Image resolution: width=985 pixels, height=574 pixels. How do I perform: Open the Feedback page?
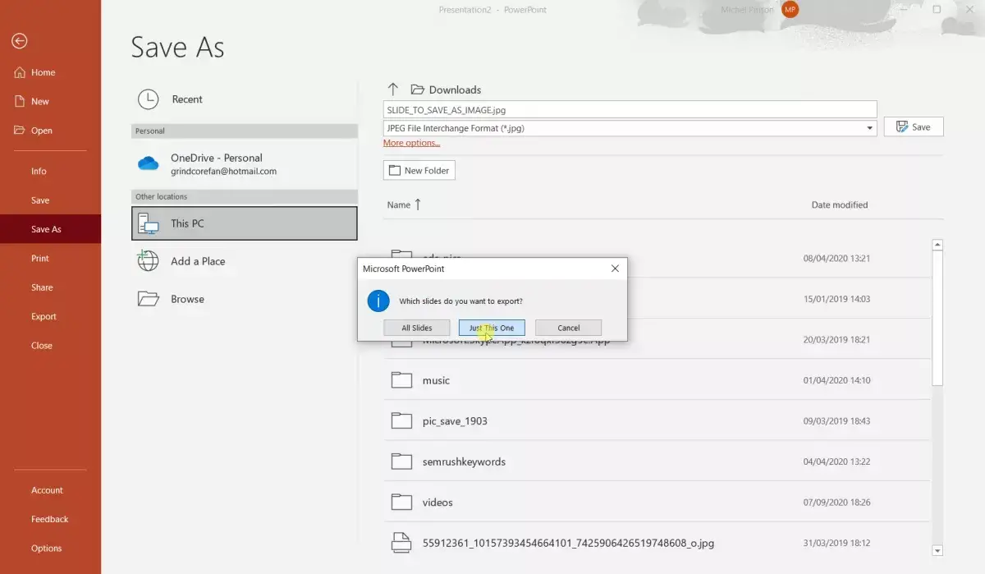point(49,519)
